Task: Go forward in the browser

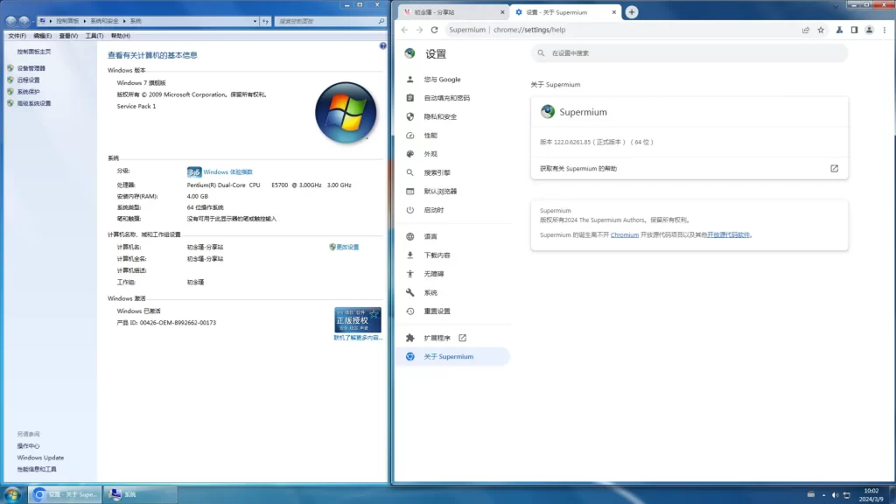Action: click(x=419, y=30)
